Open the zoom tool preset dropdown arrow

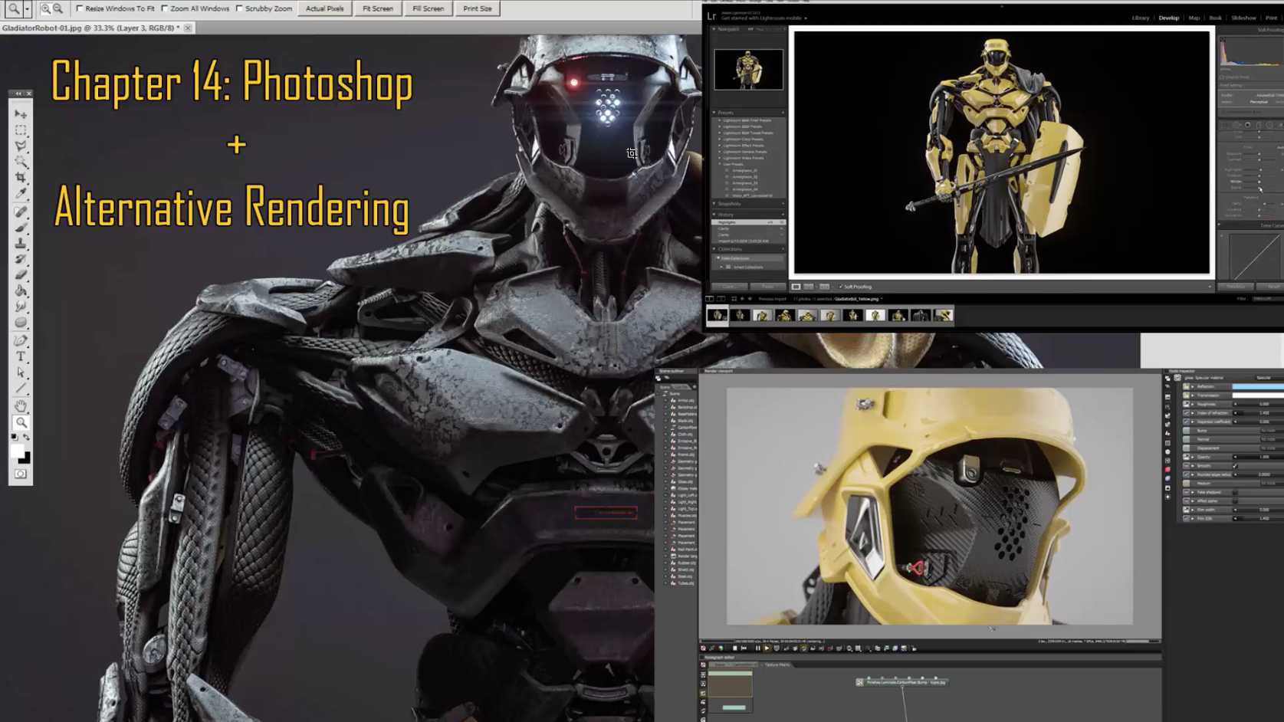[x=27, y=8]
